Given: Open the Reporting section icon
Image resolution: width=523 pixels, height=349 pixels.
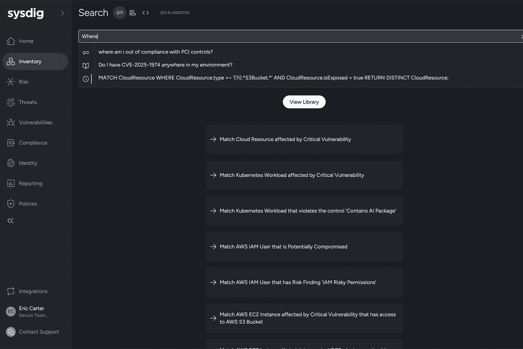Looking at the screenshot, I should point(11,184).
